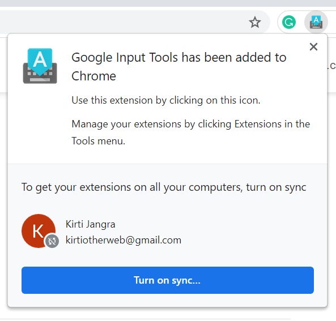The image size is (336, 321).
Task: Close the extension added popup
Action: point(313,46)
